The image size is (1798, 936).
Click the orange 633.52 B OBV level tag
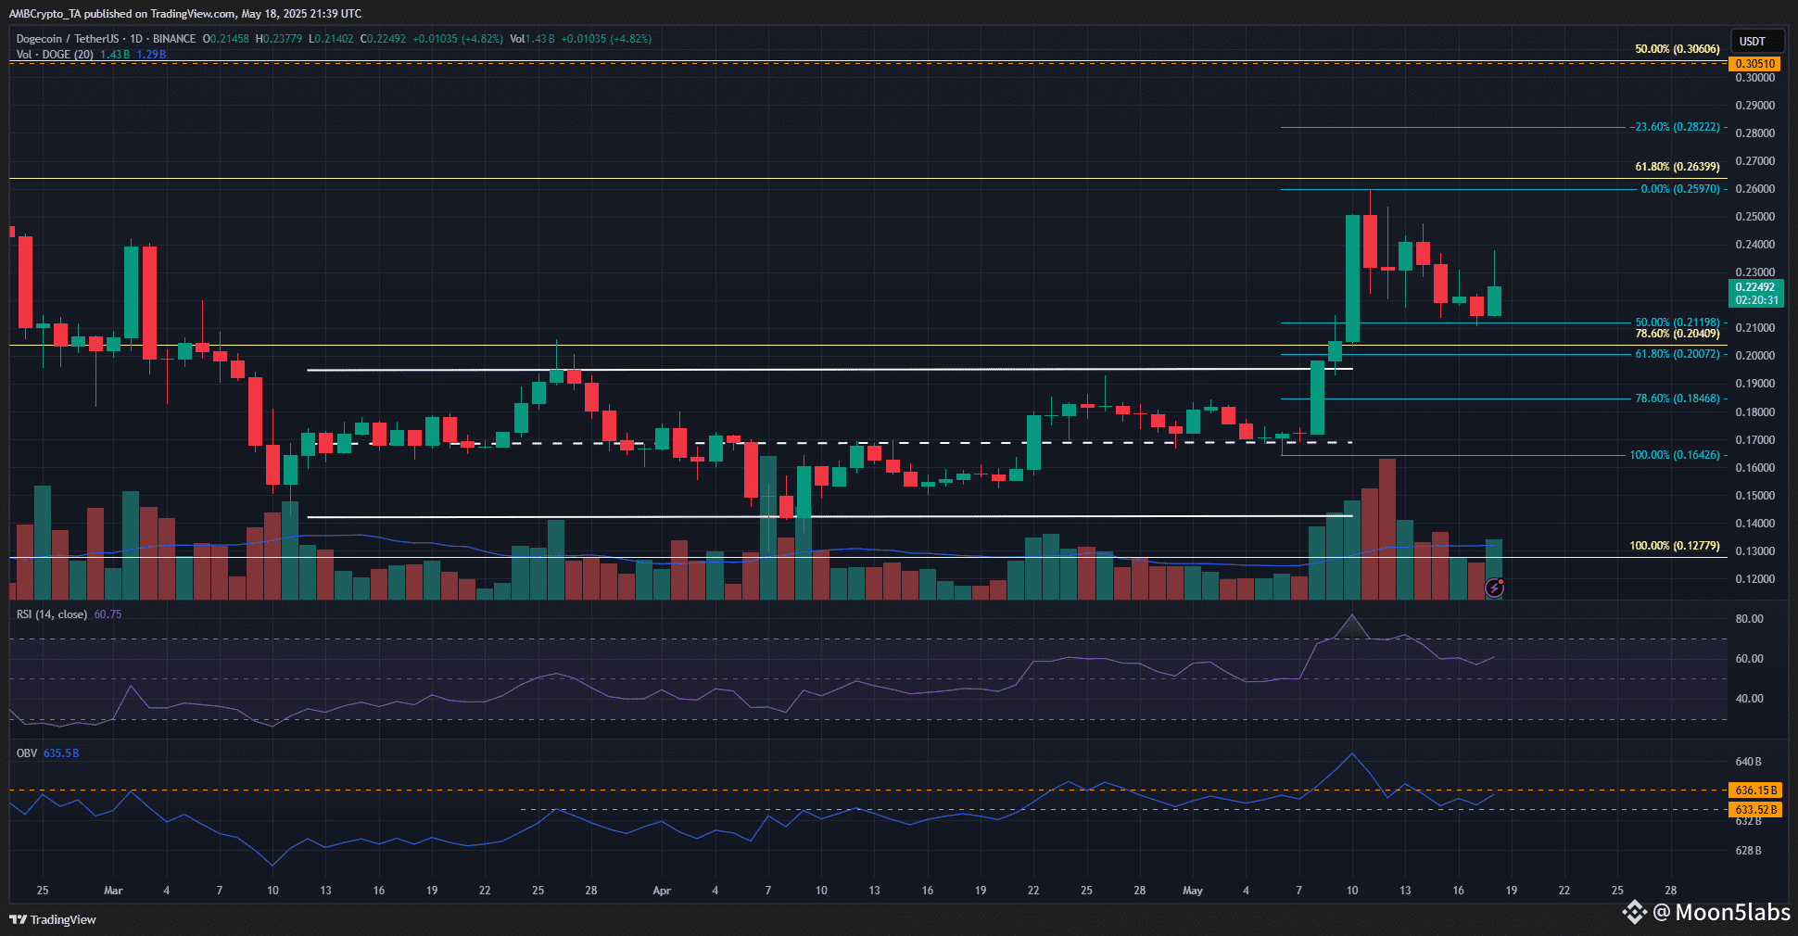click(x=1756, y=810)
